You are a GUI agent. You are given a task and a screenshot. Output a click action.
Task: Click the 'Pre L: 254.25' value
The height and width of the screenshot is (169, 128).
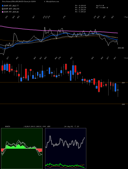point(80,10)
